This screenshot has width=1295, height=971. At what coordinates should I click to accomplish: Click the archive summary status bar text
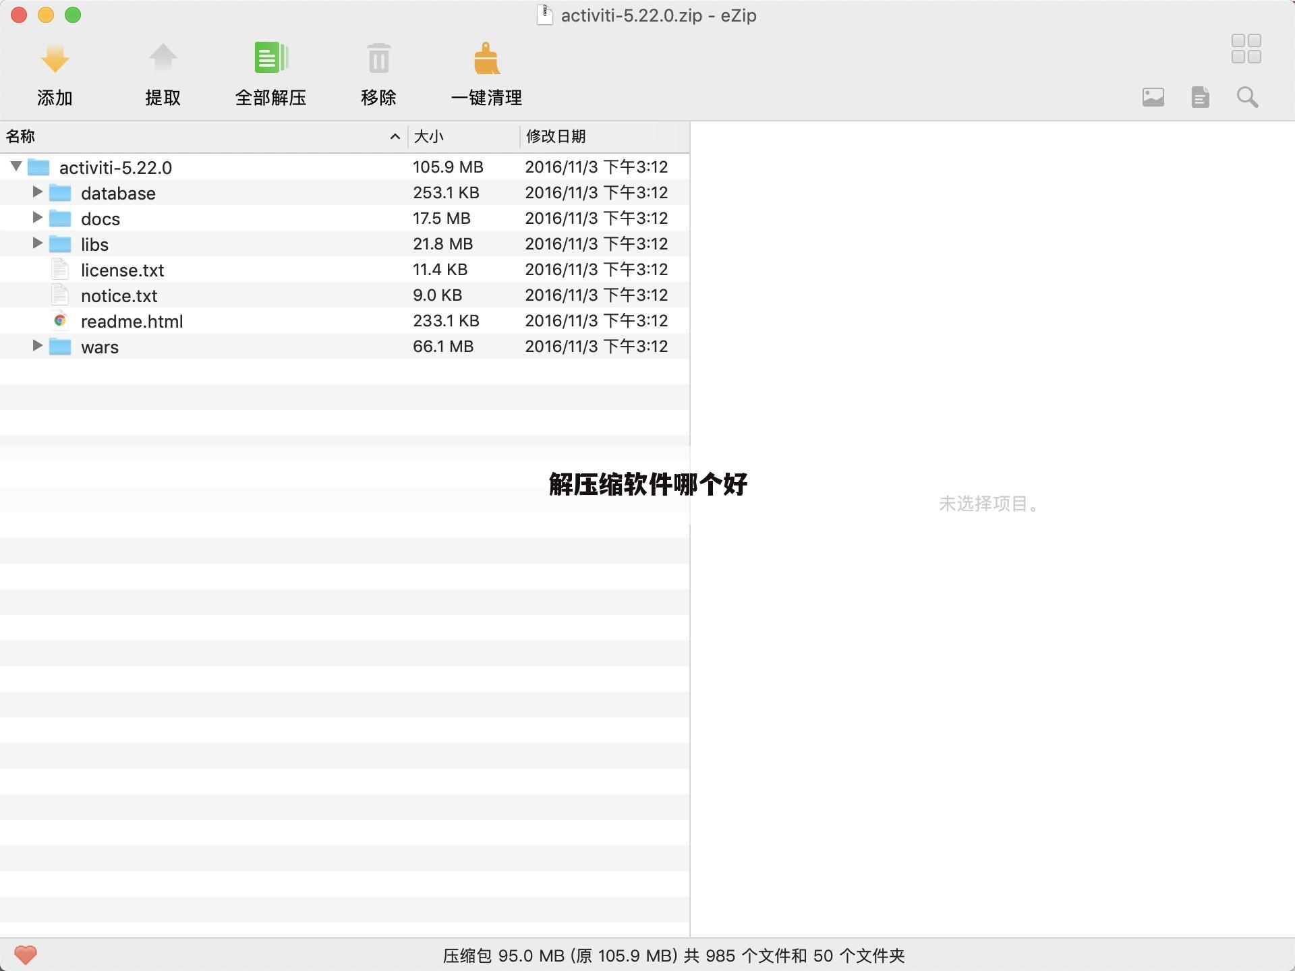tap(673, 955)
